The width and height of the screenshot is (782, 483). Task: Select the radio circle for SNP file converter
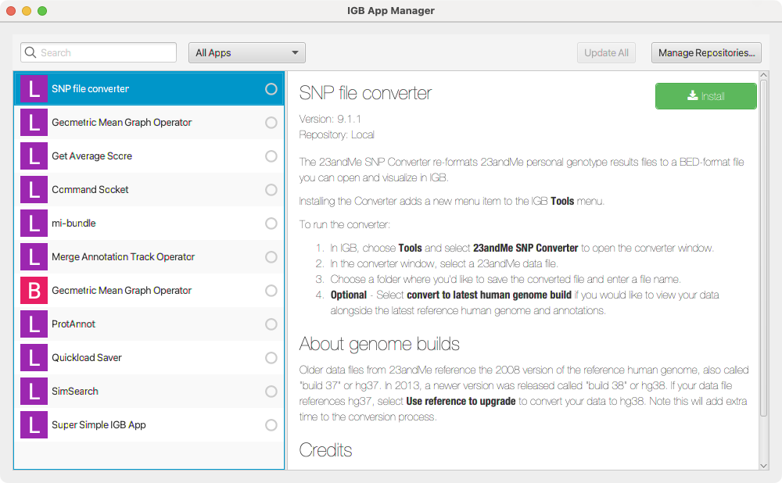click(x=271, y=89)
